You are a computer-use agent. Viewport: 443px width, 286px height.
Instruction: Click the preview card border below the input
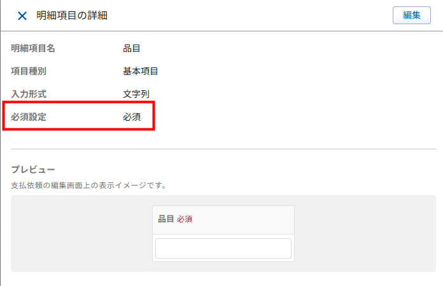tap(223, 261)
